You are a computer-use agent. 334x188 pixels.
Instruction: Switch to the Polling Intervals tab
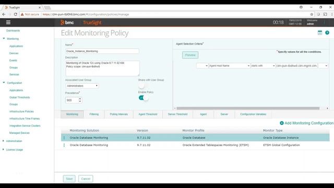click(119, 114)
